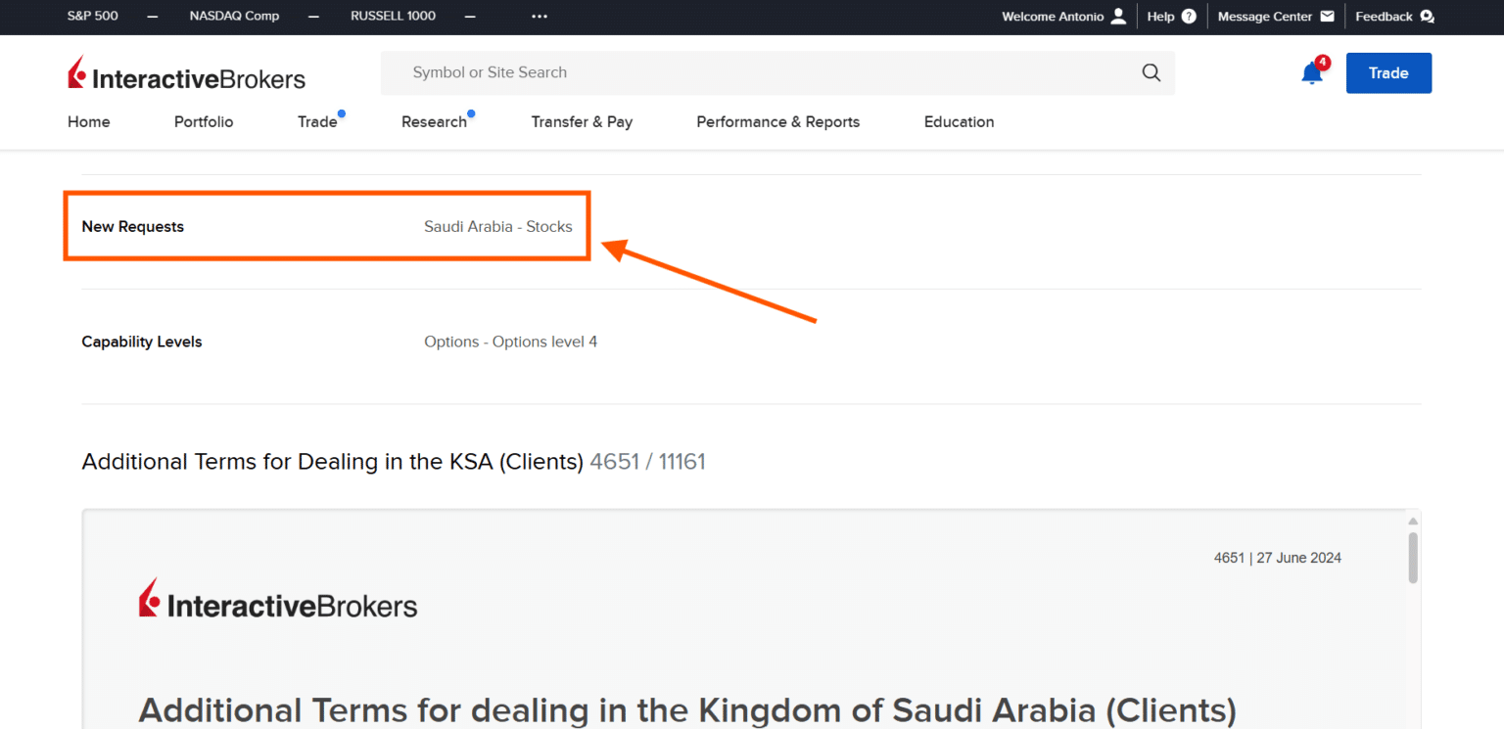Click the blue Trade button

pyautogui.click(x=1388, y=72)
